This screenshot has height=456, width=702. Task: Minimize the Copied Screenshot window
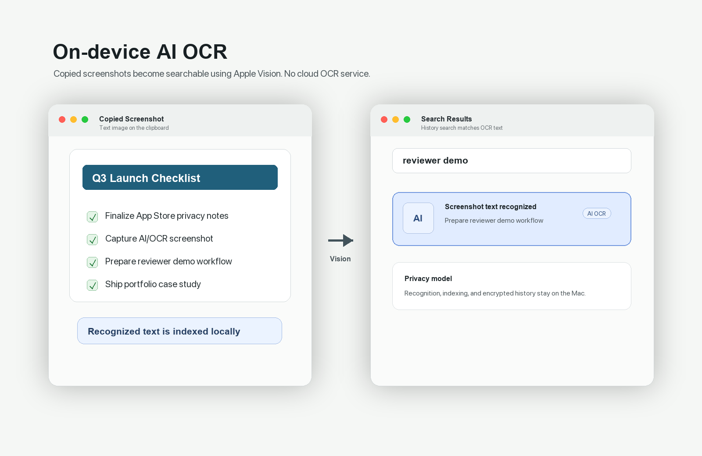pos(74,119)
